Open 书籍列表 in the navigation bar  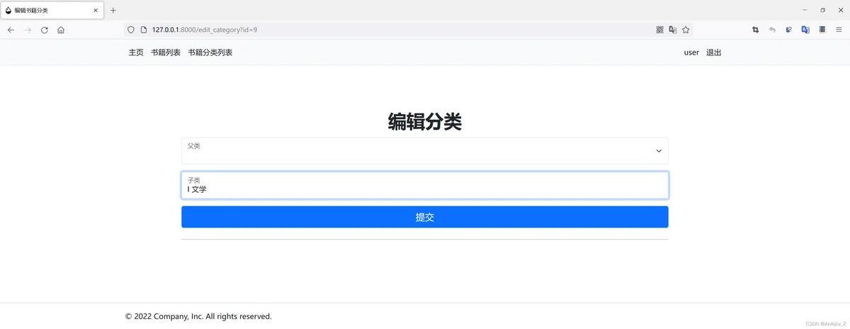[166, 52]
